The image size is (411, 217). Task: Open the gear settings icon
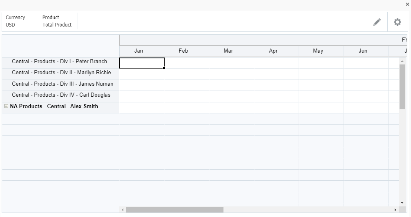[x=398, y=22]
